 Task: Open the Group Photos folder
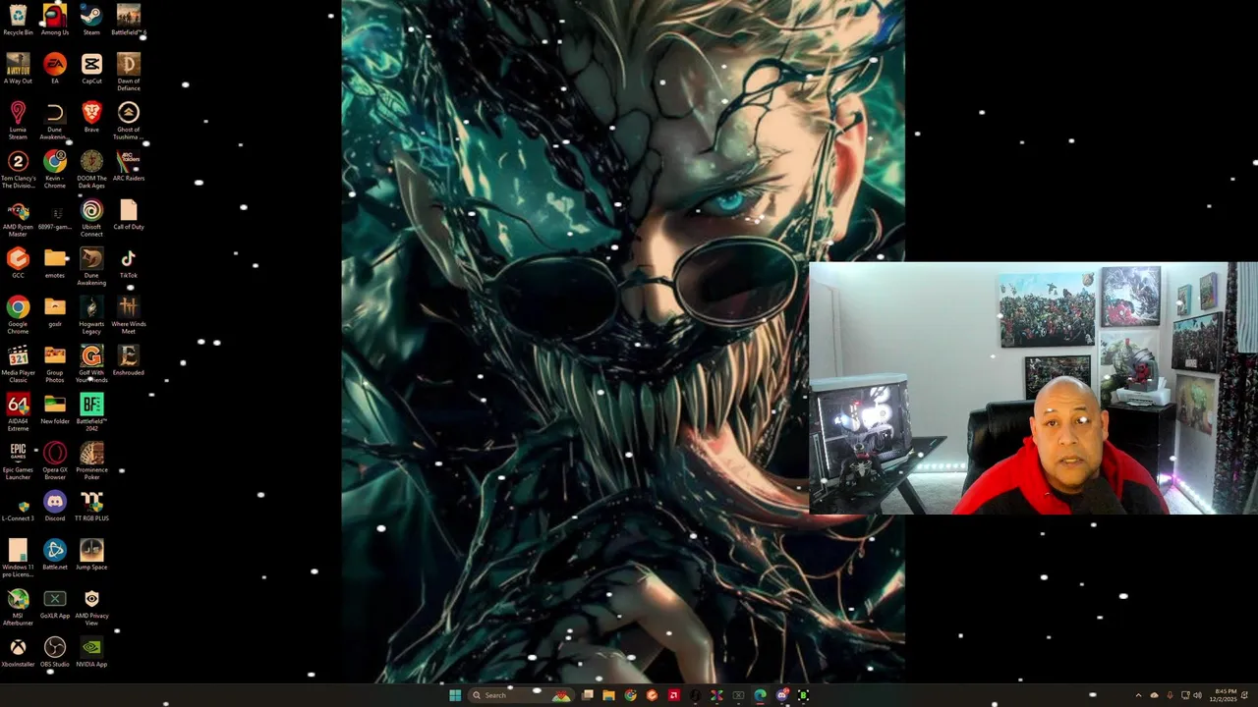coord(55,363)
